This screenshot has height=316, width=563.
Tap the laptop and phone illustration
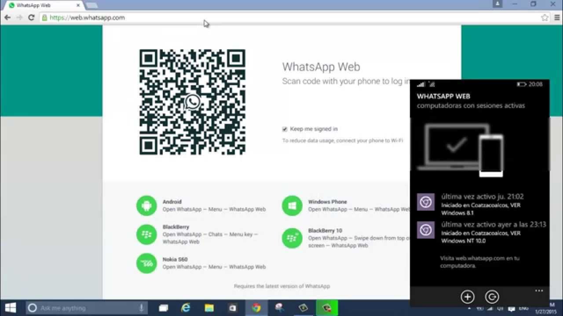[460, 150]
